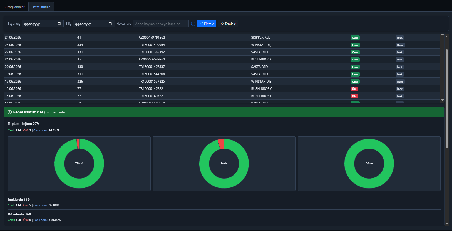Select ear tag TR150001407337
Image resolution: width=452 pixels, height=231 pixels.
point(152,67)
